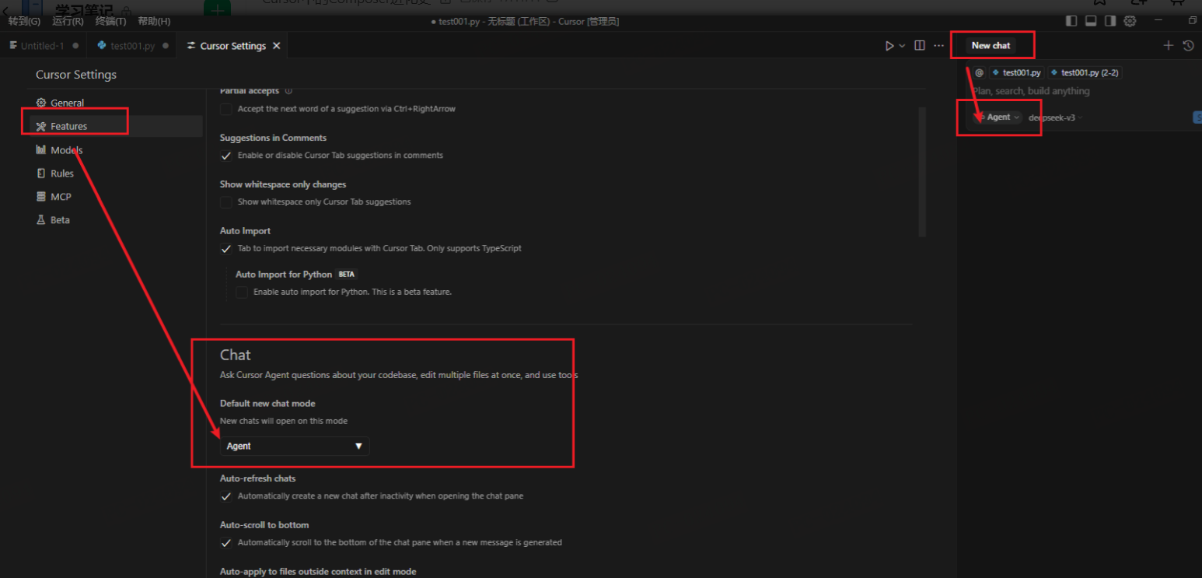Click unsaved dot on Untitled-1 tab
Image resolution: width=1202 pixels, height=578 pixels.
click(75, 46)
